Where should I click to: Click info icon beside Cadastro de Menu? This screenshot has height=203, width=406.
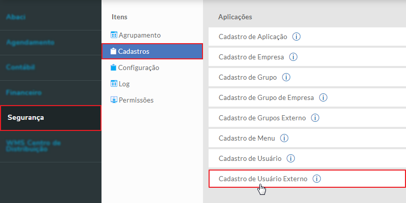pos(284,138)
